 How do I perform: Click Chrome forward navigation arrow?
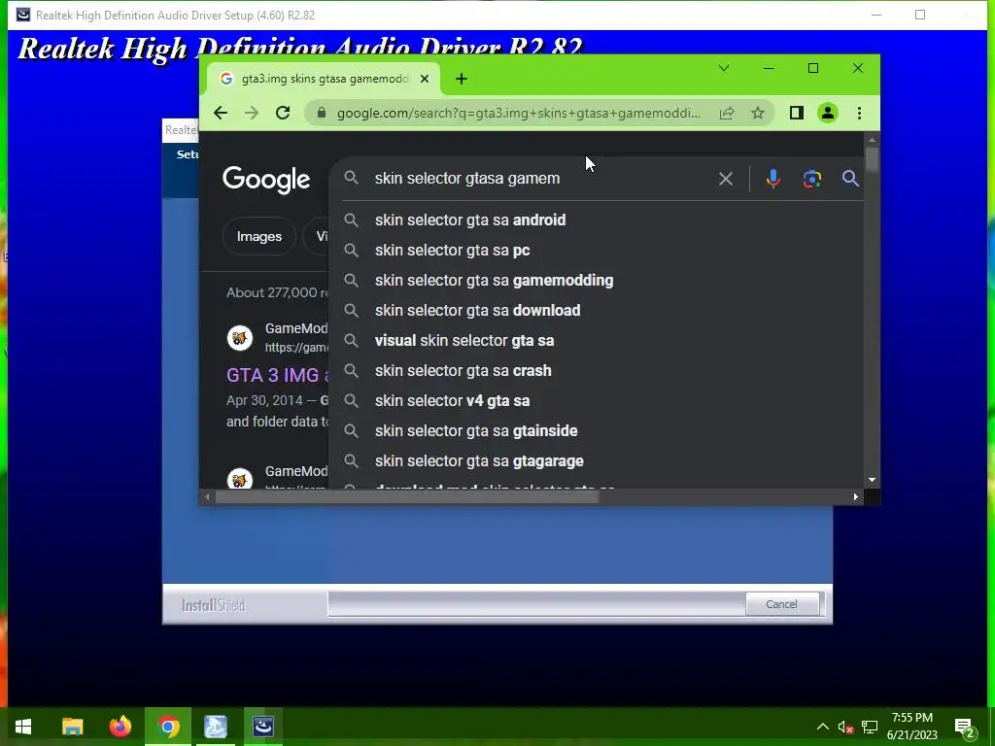tap(252, 113)
